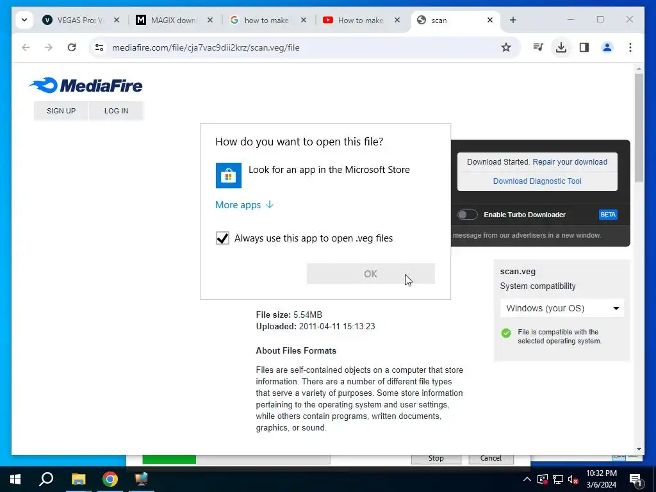Click Stop in background installer window
Image resolution: width=656 pixels, height=492 pixels.
pyautogui.click(x=436, y=459)
